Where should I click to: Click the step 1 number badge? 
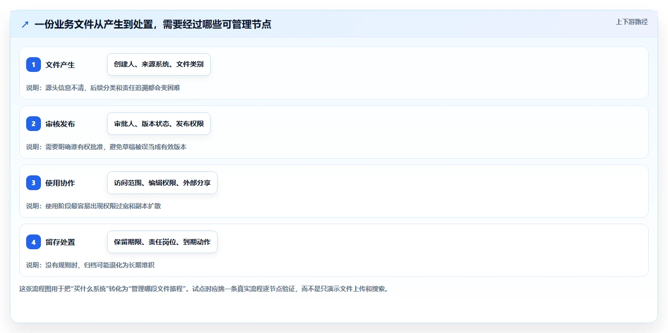tap(34, 65)
